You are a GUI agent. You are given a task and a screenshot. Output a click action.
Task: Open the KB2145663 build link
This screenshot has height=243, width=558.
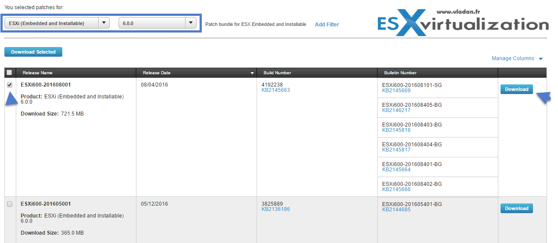click(x=275, y=90)
